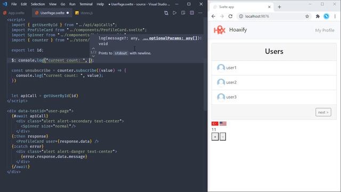Go back in the browser
341x192 pixels.
(213, 17)
